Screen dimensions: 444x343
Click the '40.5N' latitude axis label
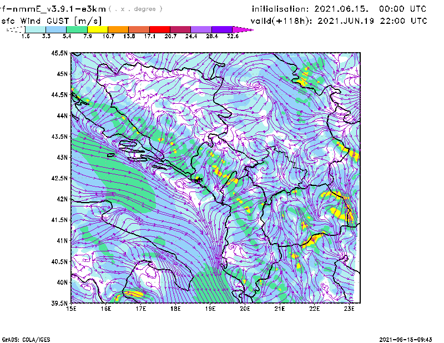tap(59, 261)
